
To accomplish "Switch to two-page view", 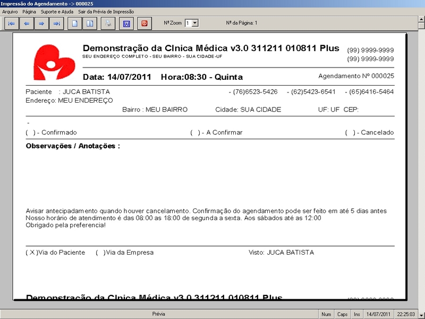I will coord(90,23).
